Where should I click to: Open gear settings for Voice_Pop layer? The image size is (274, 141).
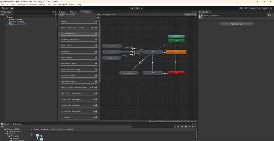pos(96,51)
